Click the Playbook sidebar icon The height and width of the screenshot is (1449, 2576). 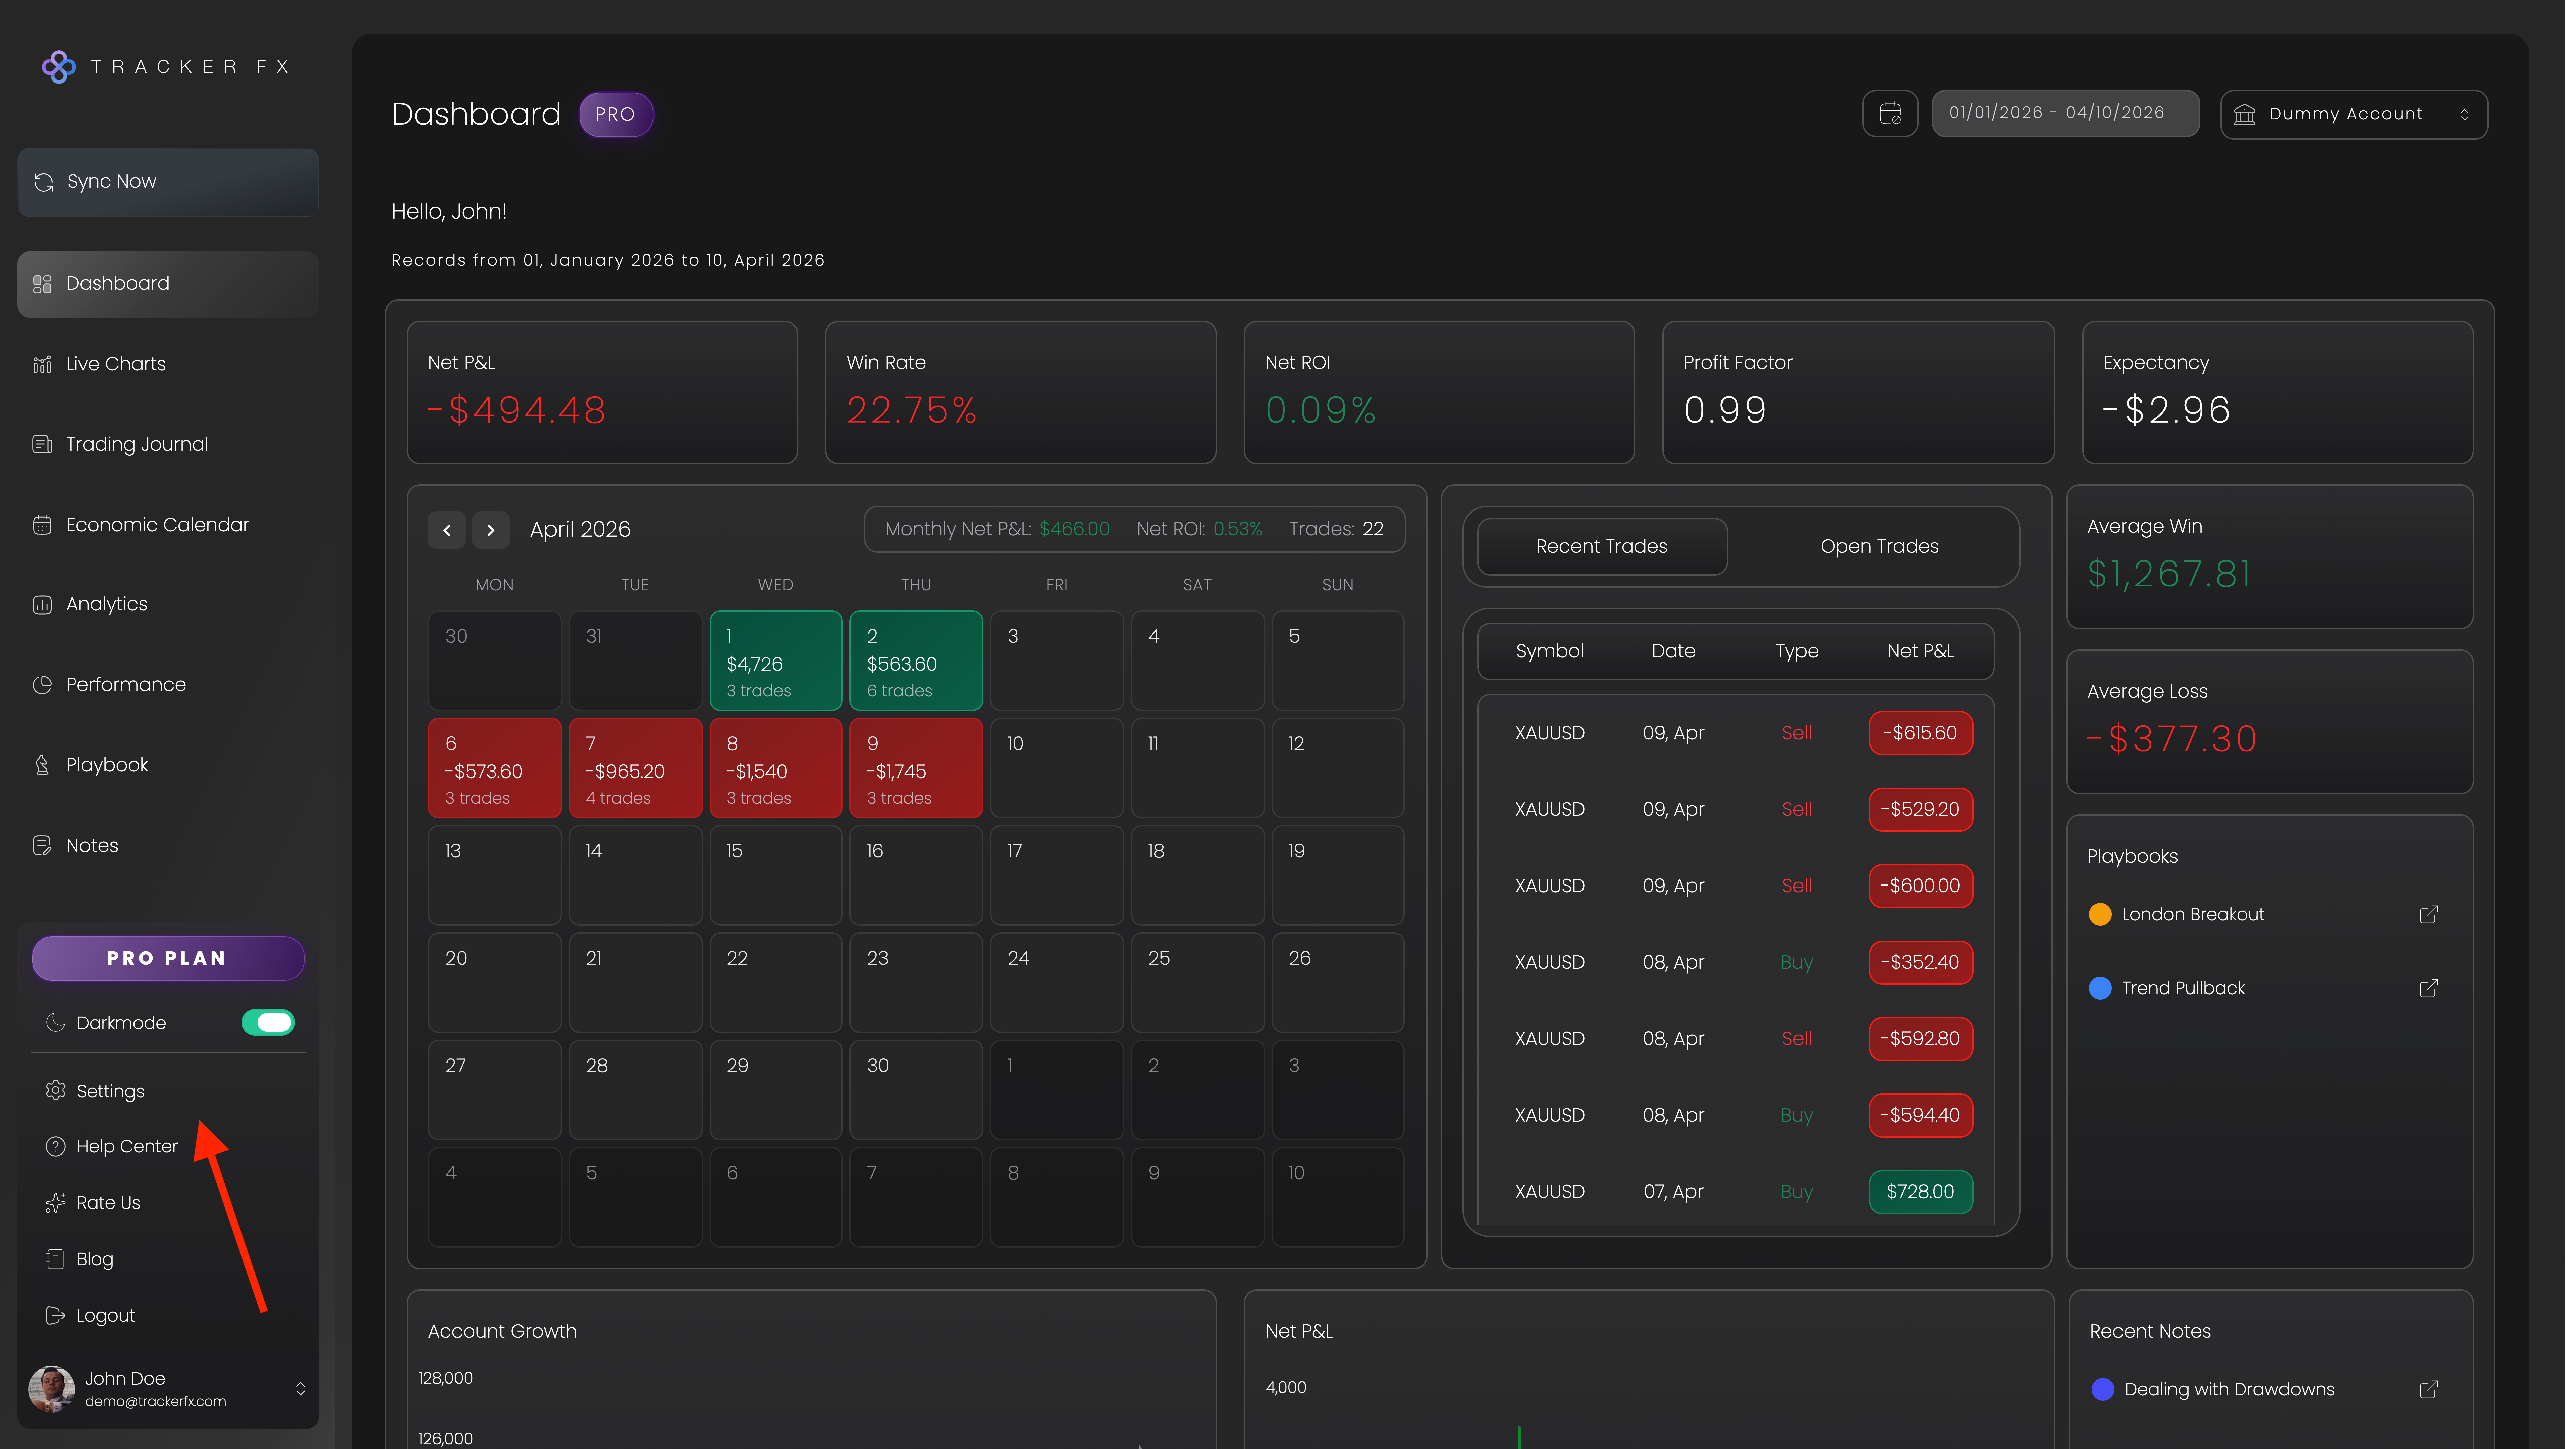(x=42, y=765)
